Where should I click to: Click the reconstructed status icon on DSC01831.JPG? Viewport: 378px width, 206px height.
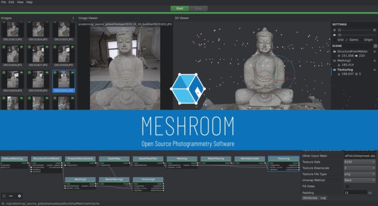55,73
